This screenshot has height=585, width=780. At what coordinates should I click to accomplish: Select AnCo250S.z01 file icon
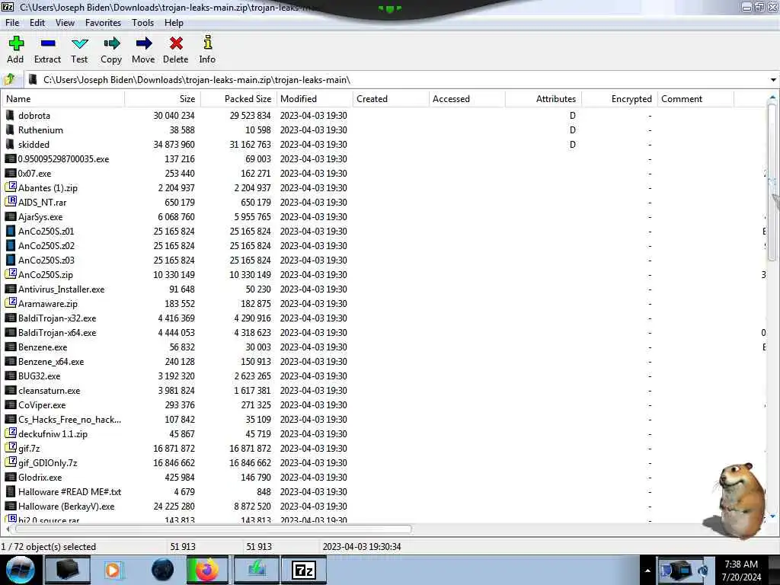pyautogui.click(x=10, y=232)
